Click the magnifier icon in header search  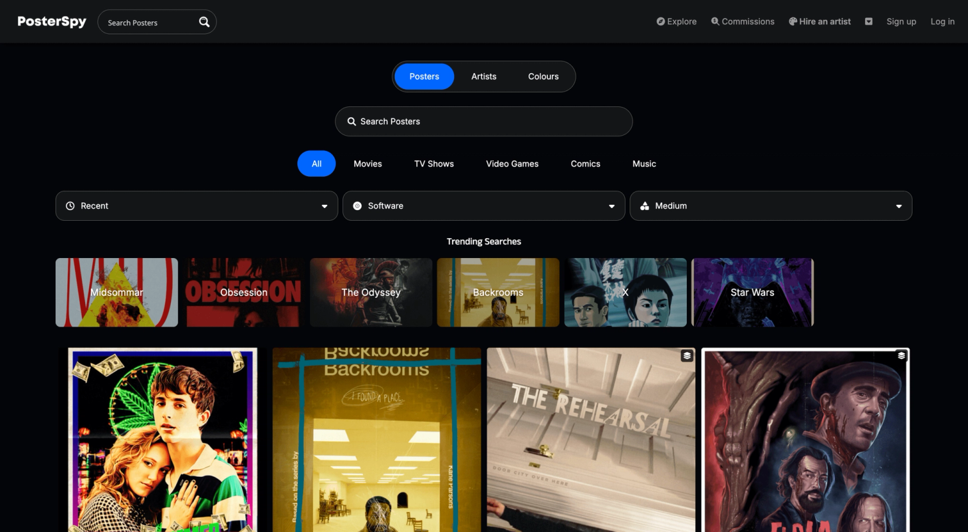[204, 22]
